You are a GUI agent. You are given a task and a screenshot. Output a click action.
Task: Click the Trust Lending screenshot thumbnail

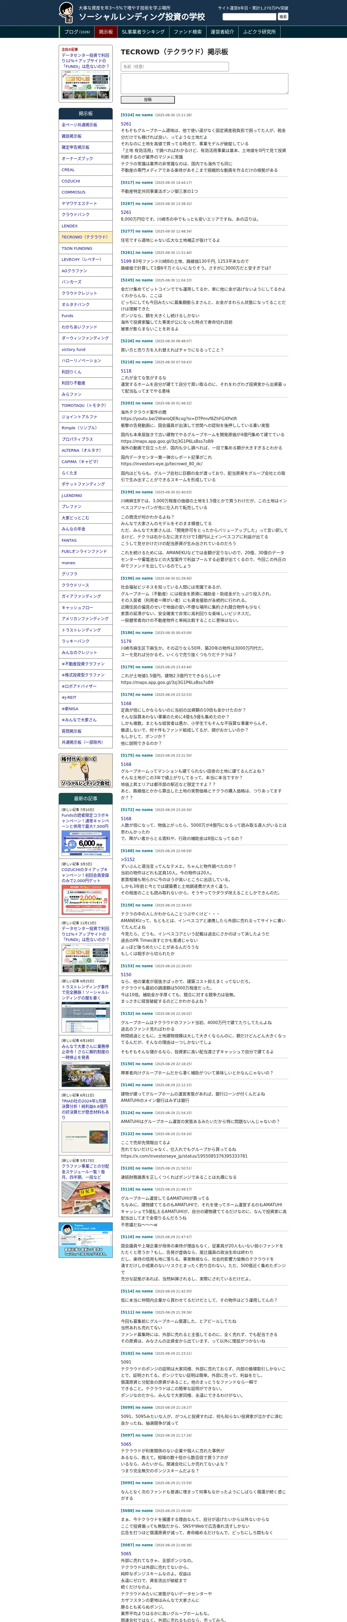click(x=86, y=1018)
